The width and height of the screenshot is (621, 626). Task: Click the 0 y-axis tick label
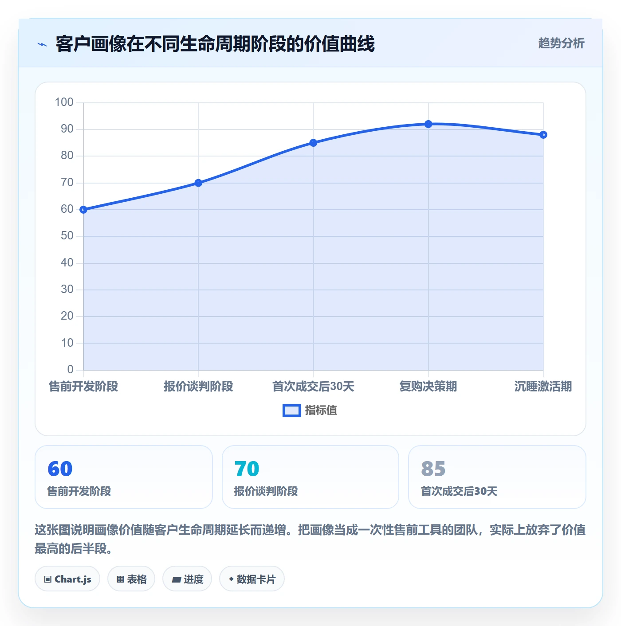point(71,369)
